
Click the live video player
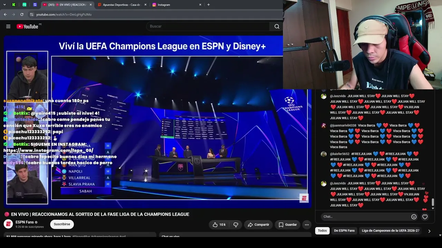tap(157, 122)
